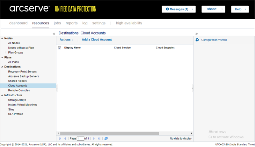The image size is (255, 147).
Task: Refresh the cloud accounts list
Action: click(x=106, y=138)
